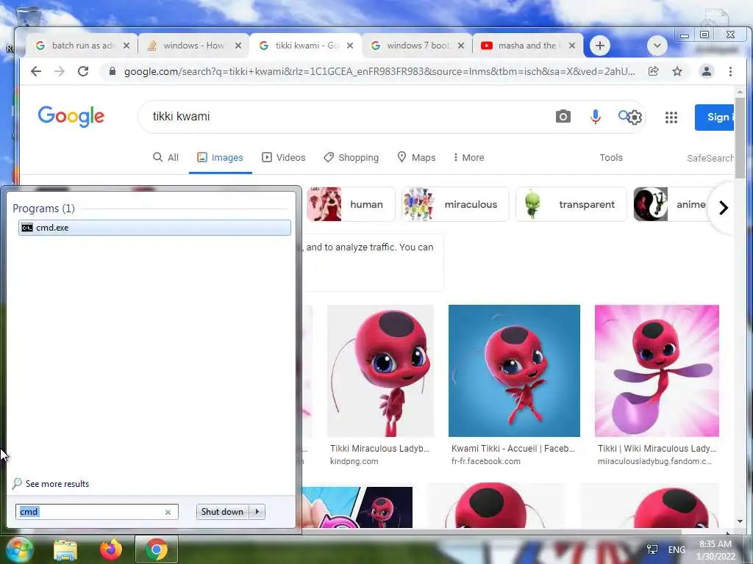Click the forward navigation arrow
753x564 pixels.
click(x=60, y=71)
